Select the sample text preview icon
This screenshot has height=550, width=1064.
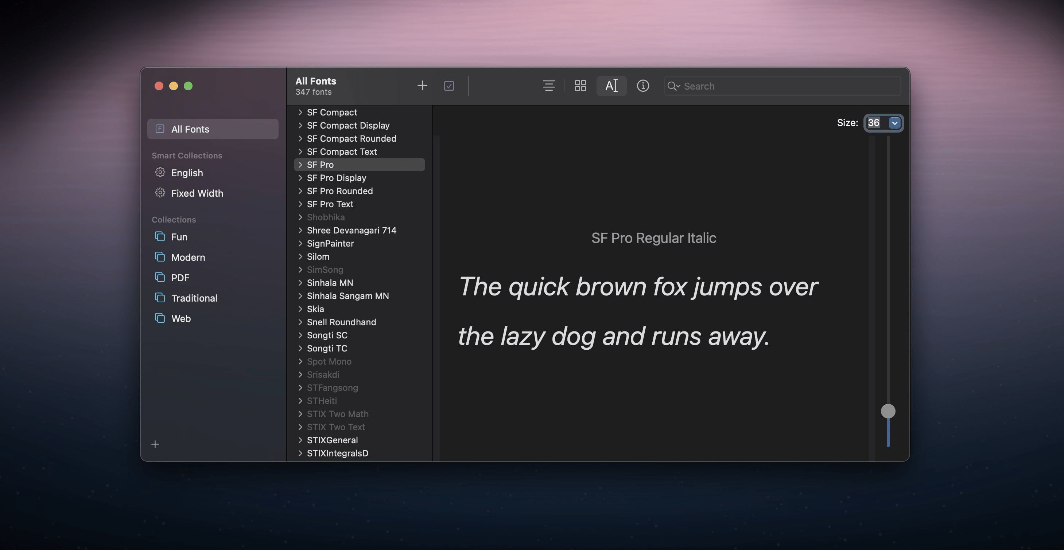tap(612, 86)
